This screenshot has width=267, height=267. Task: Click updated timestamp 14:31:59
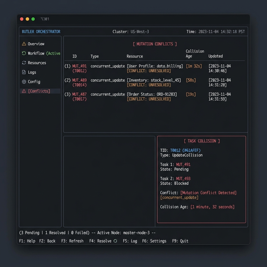coord(218,99)
